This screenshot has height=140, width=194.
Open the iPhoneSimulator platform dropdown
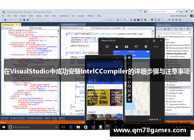pos(62,20)
